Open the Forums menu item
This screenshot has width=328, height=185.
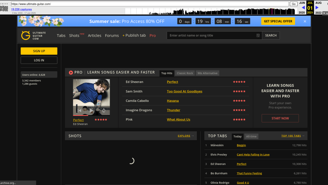point(112,35)
